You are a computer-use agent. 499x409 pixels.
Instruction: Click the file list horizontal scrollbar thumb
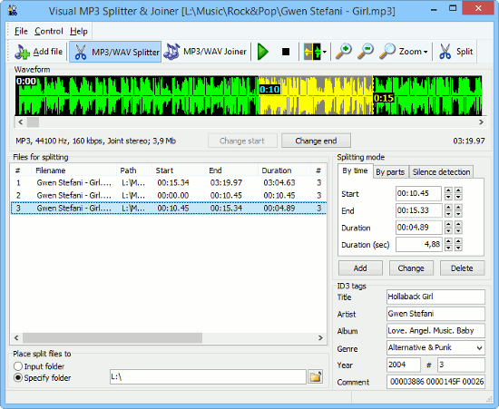pos(113,337)
